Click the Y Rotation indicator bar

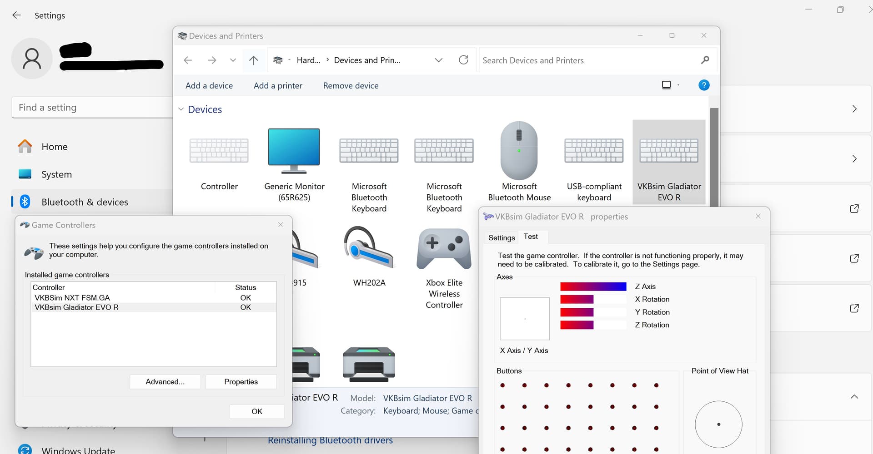(593, 312)
